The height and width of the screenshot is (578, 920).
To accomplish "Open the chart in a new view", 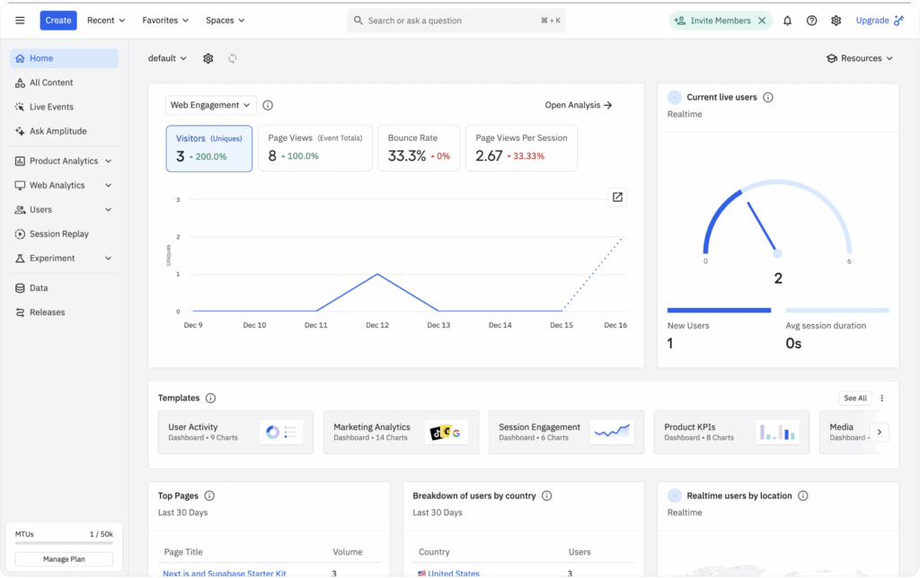I will (617, 196).
